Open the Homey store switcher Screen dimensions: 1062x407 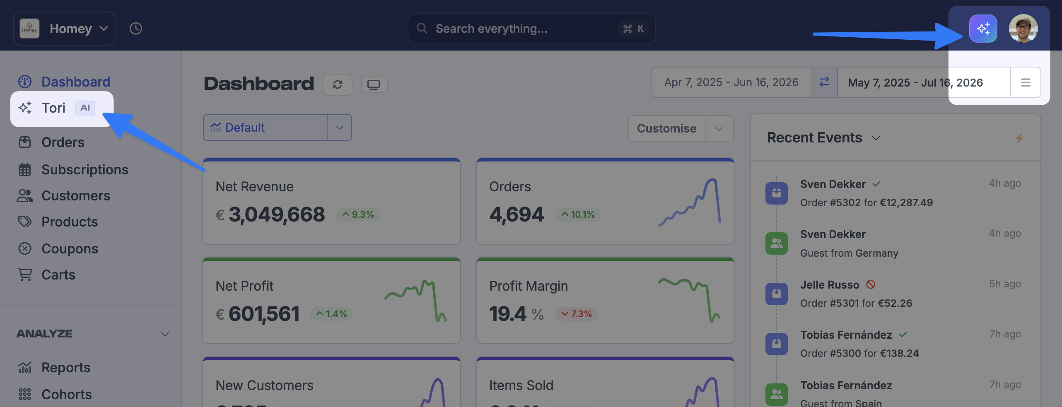65,29
